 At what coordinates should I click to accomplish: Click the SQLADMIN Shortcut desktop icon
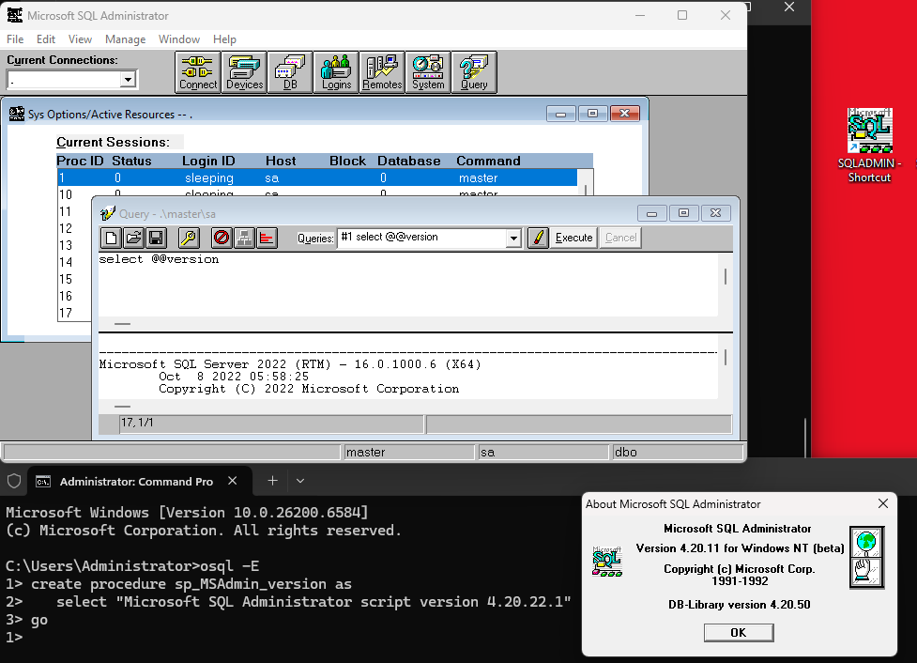(870, 146)
